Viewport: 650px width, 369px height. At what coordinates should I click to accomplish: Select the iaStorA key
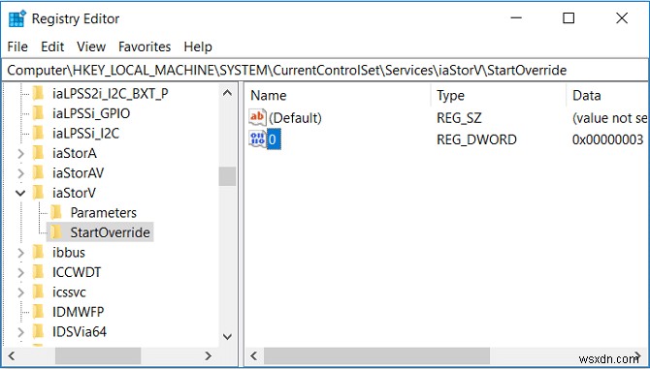[x=75, y=153]
